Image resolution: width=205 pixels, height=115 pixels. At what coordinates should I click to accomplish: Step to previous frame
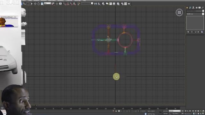pos(185,111)
